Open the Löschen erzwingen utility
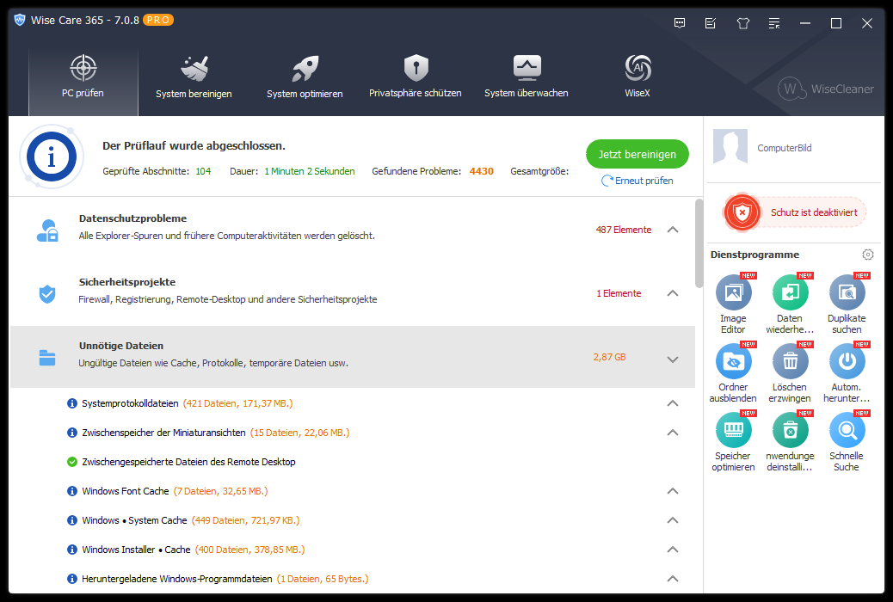Image resolution: width=893 pixels, height=602 pixels. [790, 373]
